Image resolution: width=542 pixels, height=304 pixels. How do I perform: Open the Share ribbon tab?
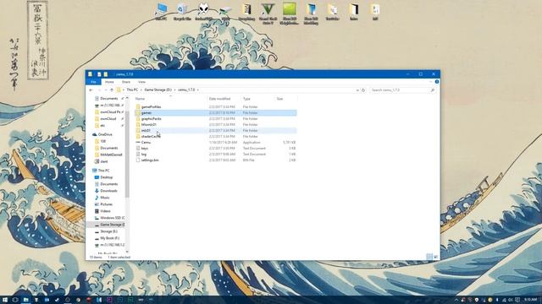point(126,82)
